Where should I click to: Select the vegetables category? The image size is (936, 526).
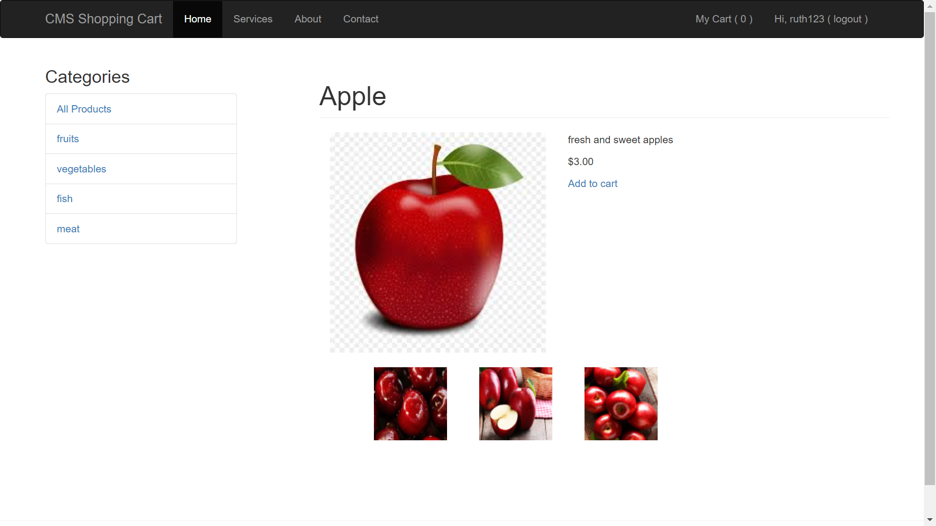[141, 169]
